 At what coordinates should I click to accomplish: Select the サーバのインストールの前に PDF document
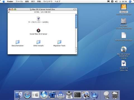(39, 19)
